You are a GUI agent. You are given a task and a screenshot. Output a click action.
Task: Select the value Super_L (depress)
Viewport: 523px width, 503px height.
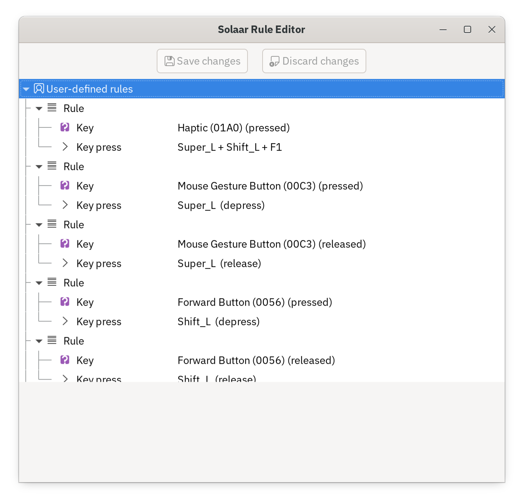click(x=221, y=205)
